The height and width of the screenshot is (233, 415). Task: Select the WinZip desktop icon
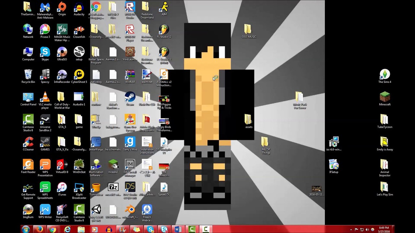pos(96,121)
